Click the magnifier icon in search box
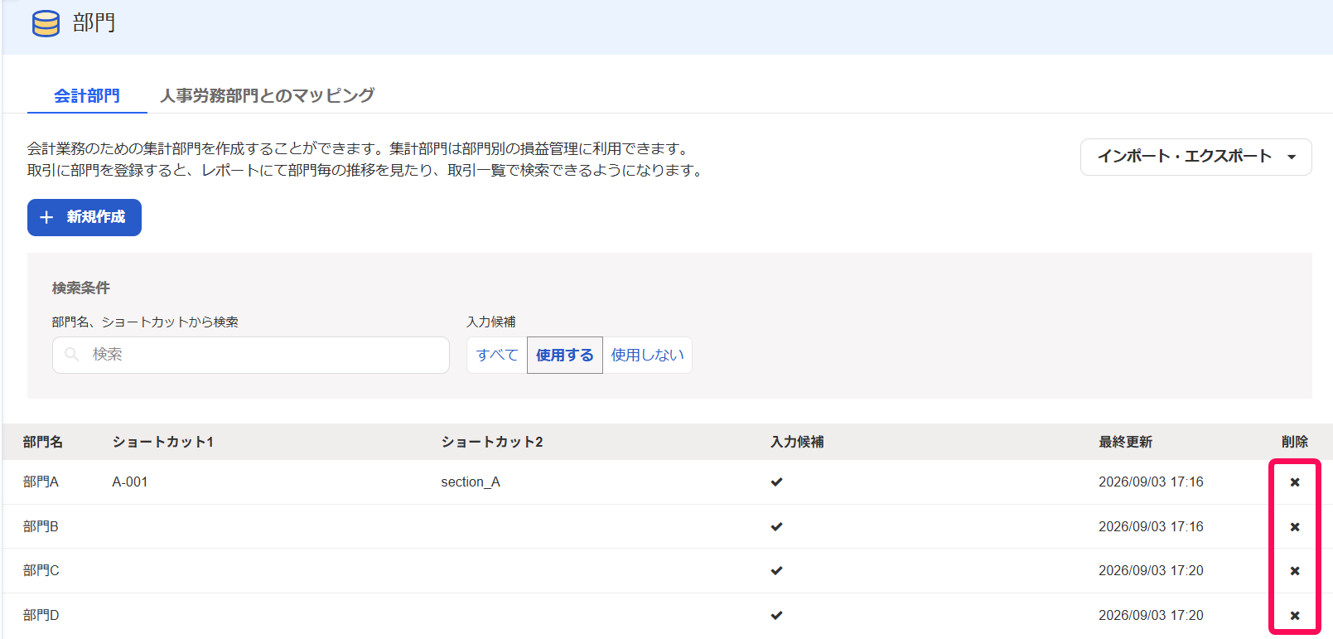 pos(72,355)
